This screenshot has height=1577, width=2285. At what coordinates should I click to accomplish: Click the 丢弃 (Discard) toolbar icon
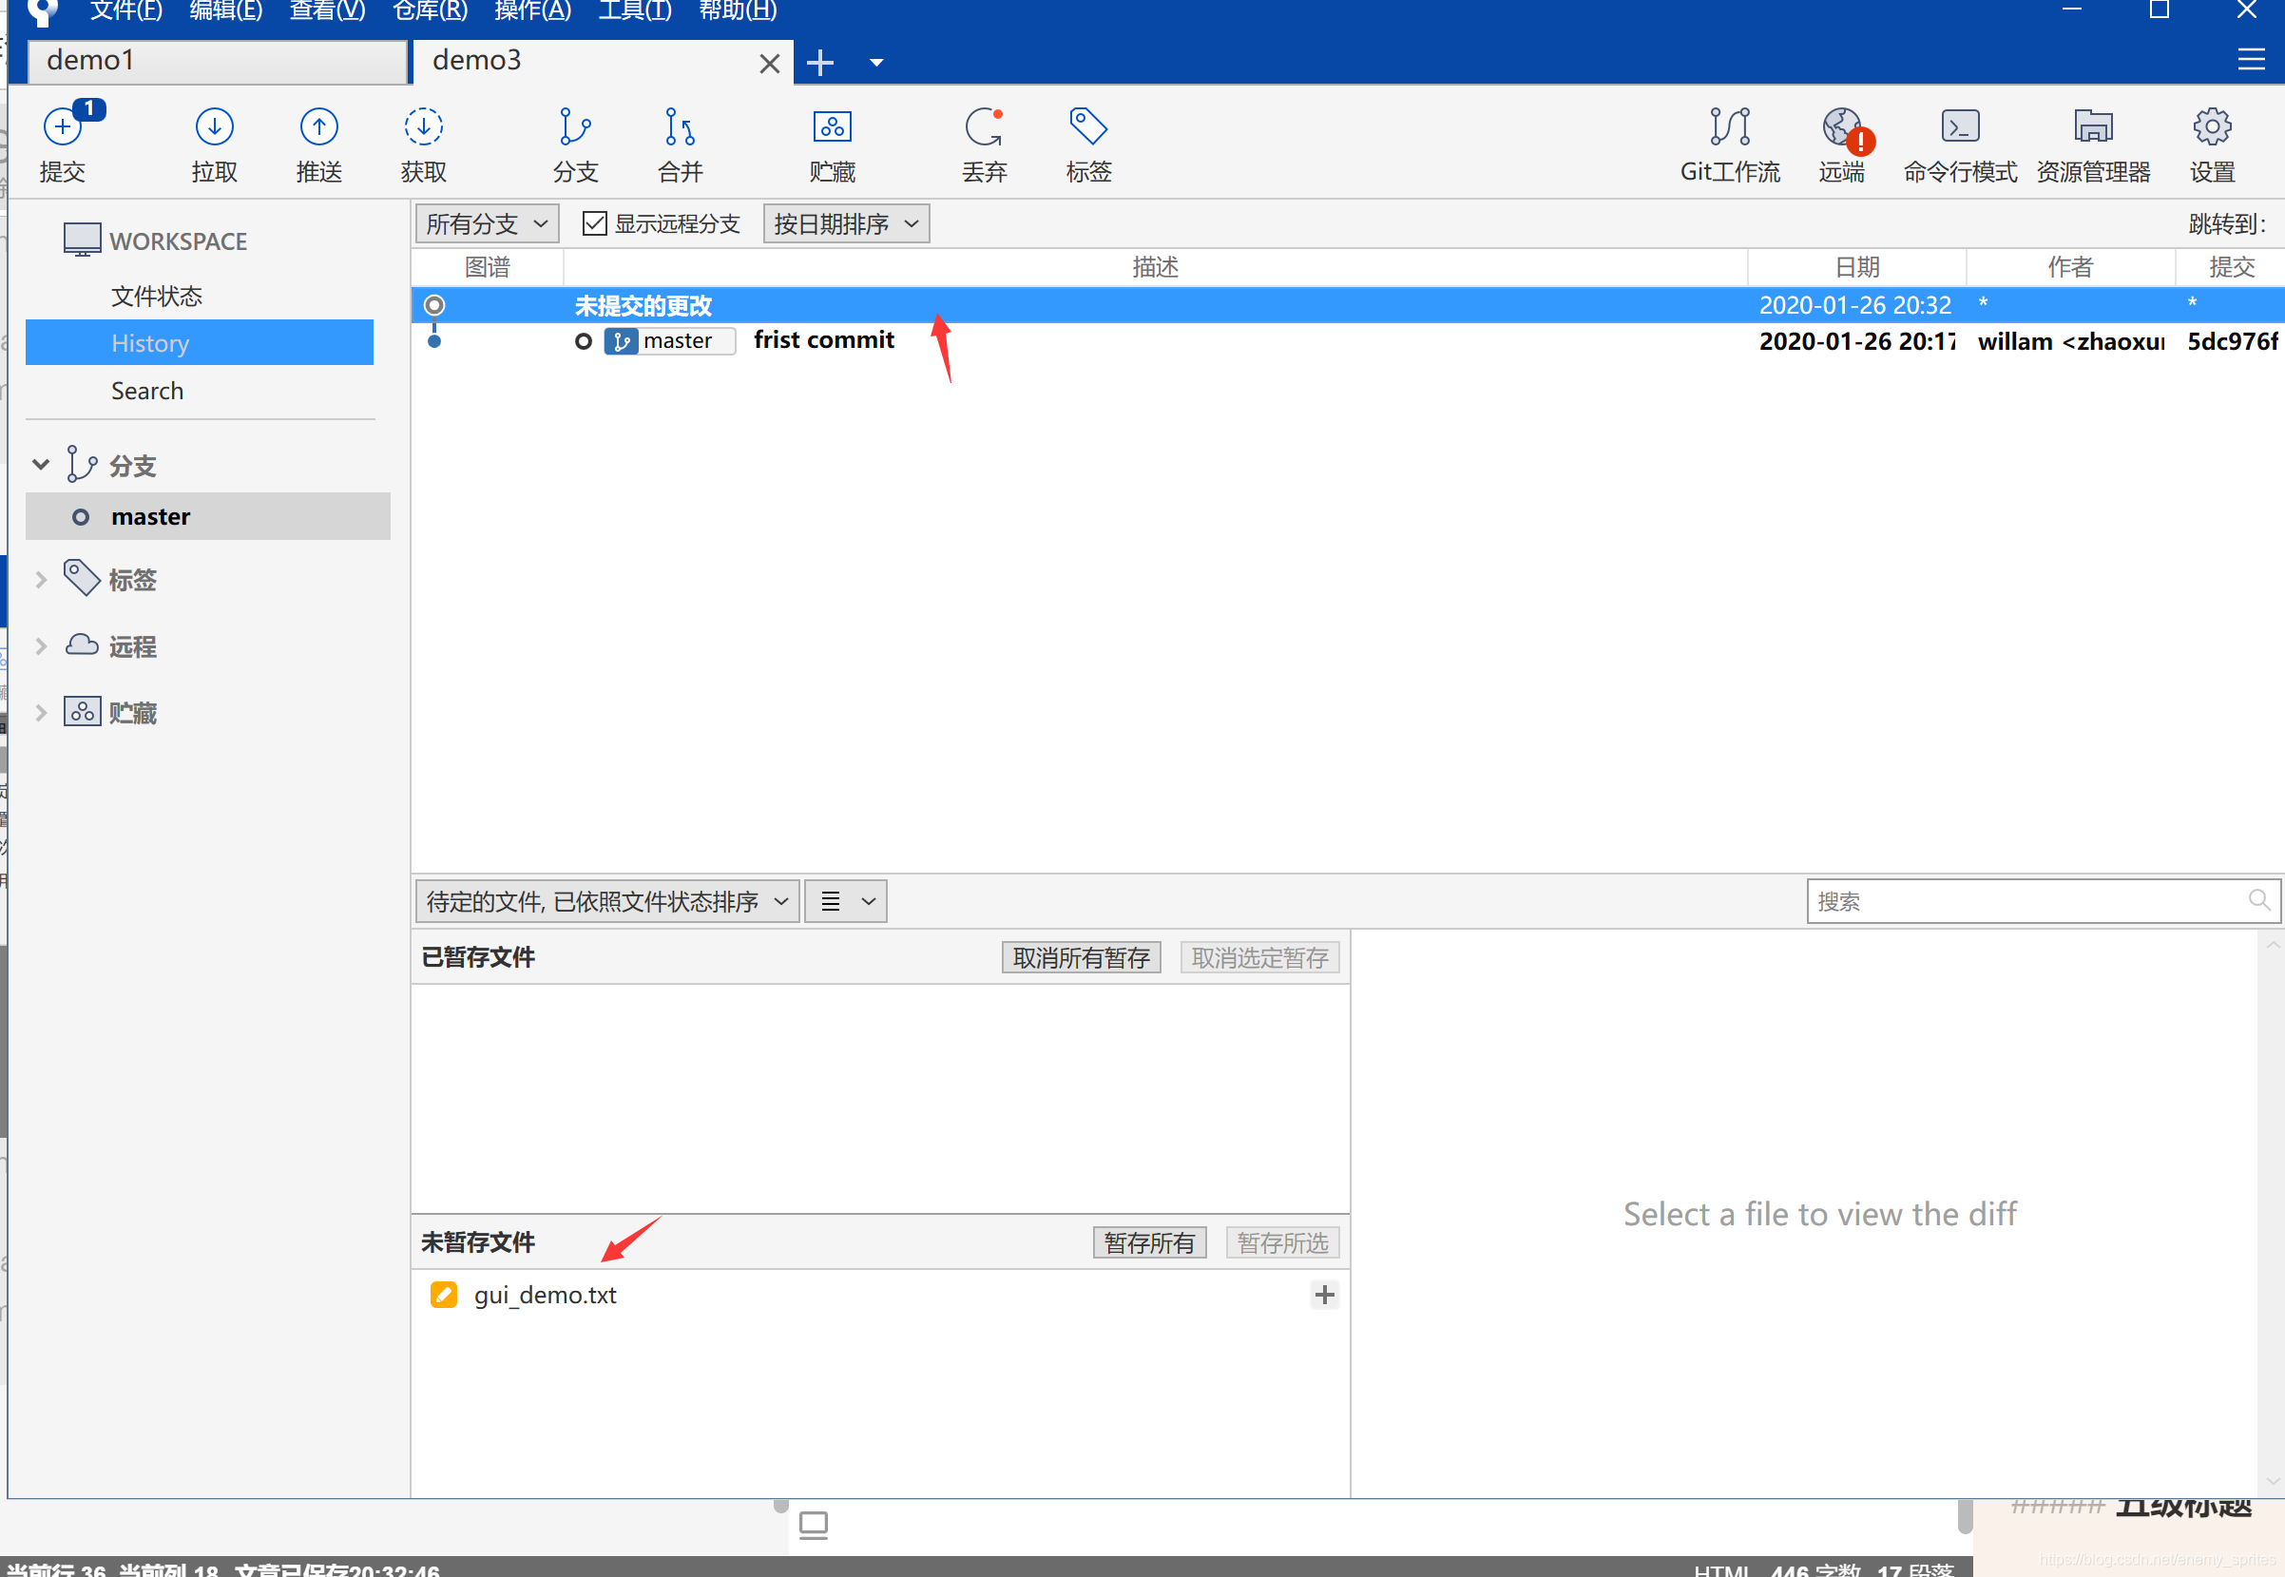click(x=984, y=128)
